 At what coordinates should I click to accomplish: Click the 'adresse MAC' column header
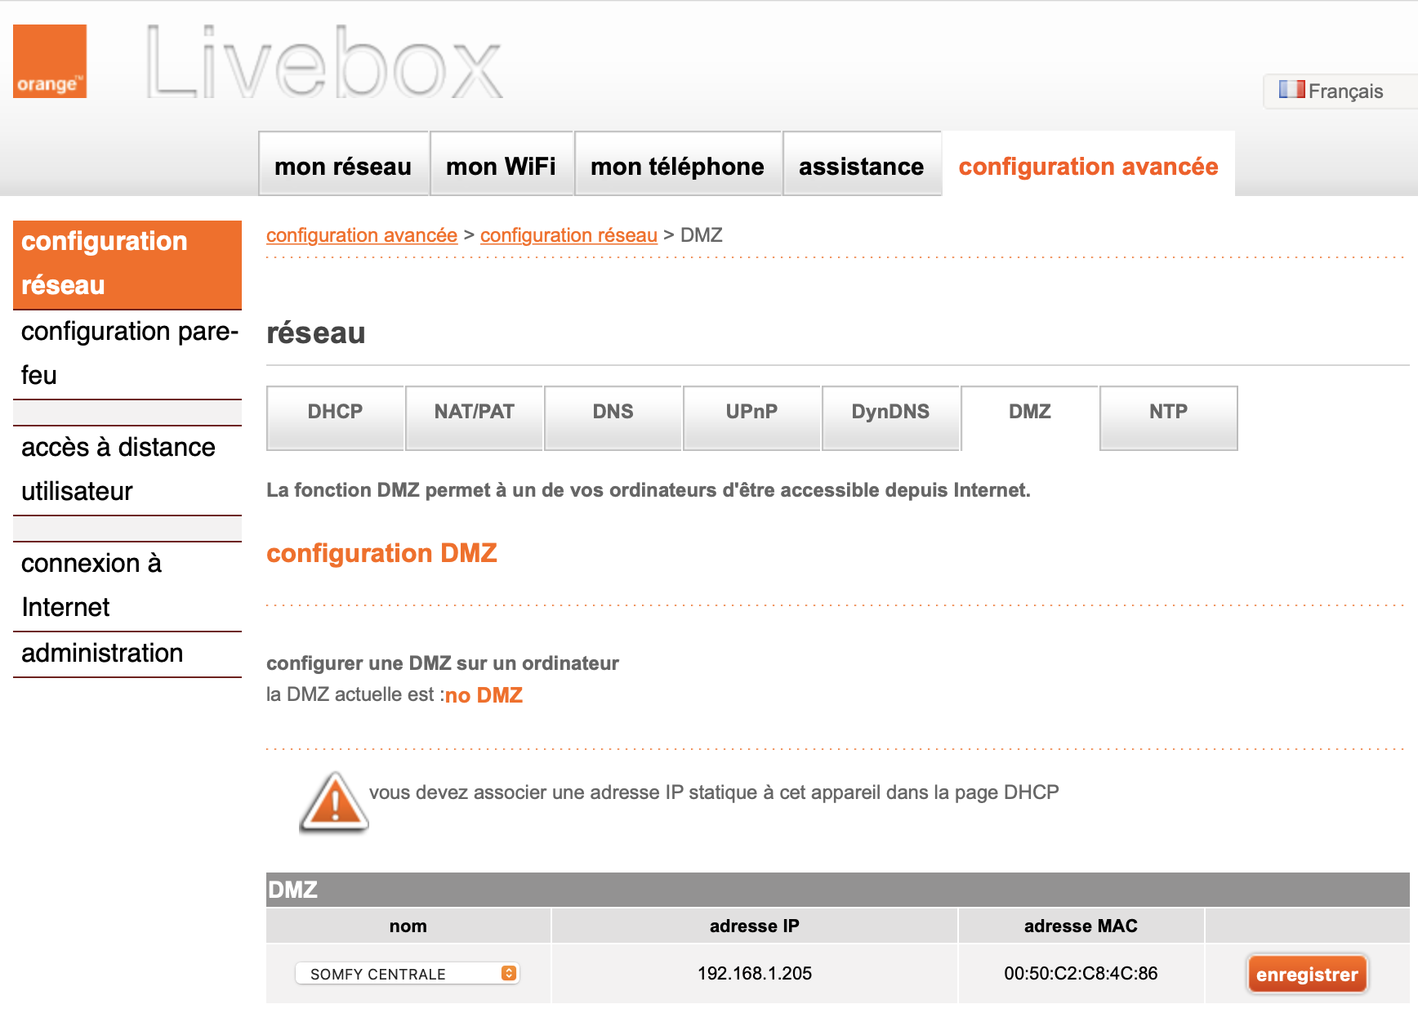(1081, 926)
